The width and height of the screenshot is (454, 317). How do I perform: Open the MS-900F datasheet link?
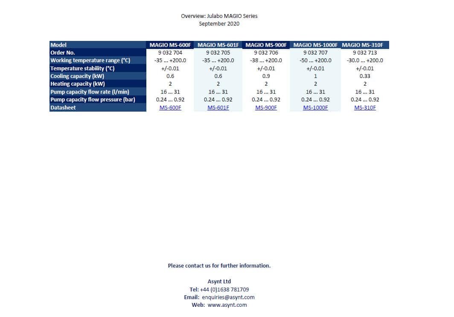(x=266, y=108)
